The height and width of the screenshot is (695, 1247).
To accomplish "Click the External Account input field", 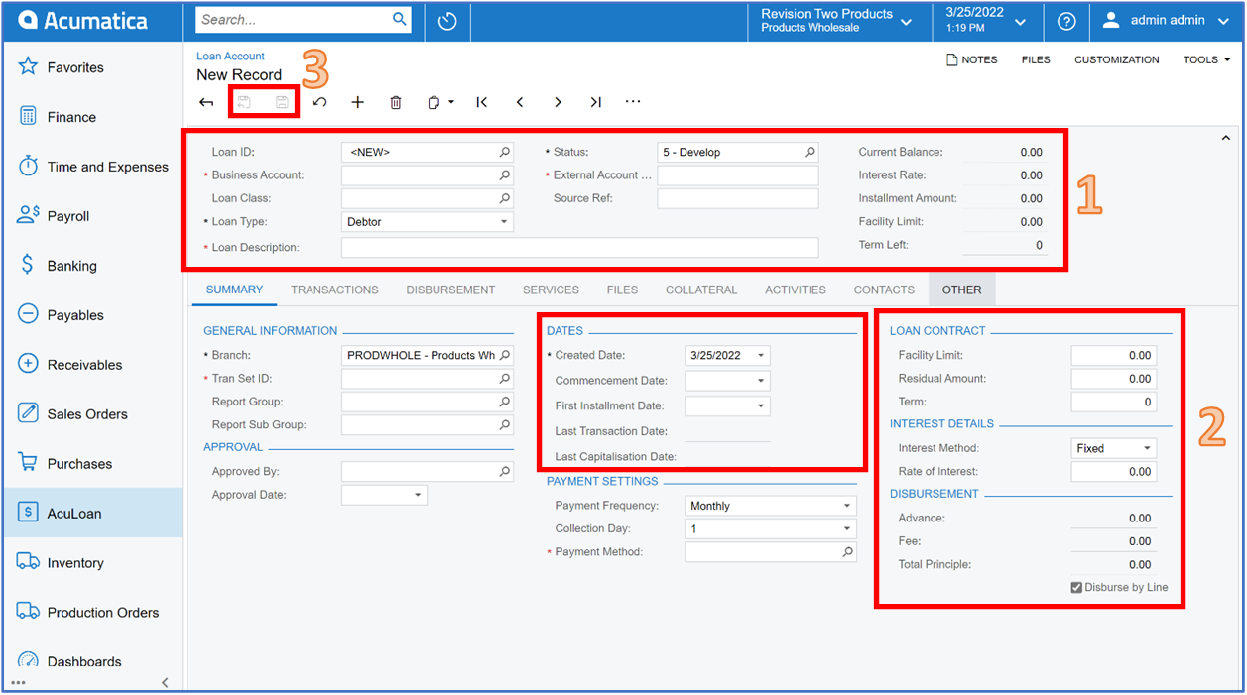I will pyautogui.click(x=738, y=175).
